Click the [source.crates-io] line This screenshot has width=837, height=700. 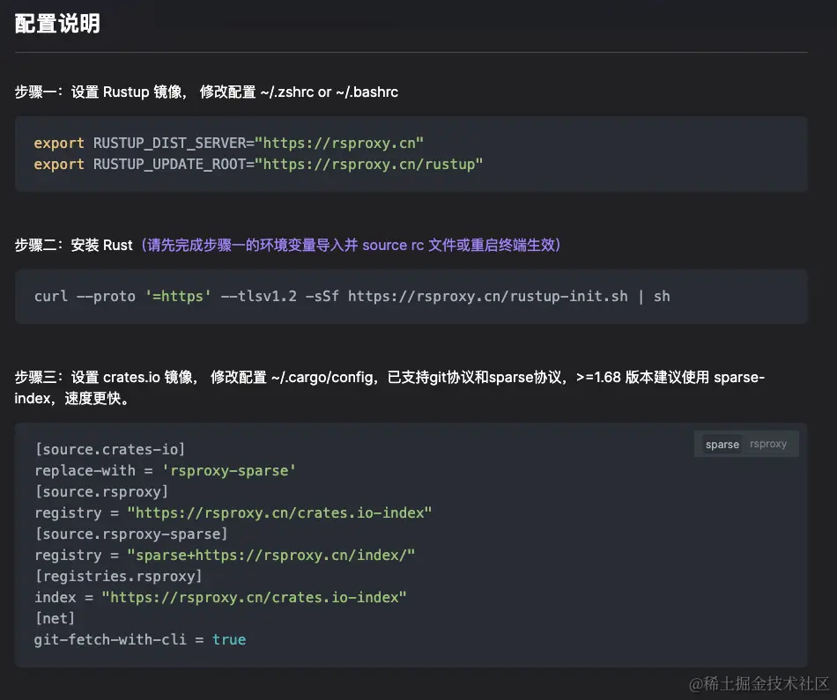click(110, 449)
